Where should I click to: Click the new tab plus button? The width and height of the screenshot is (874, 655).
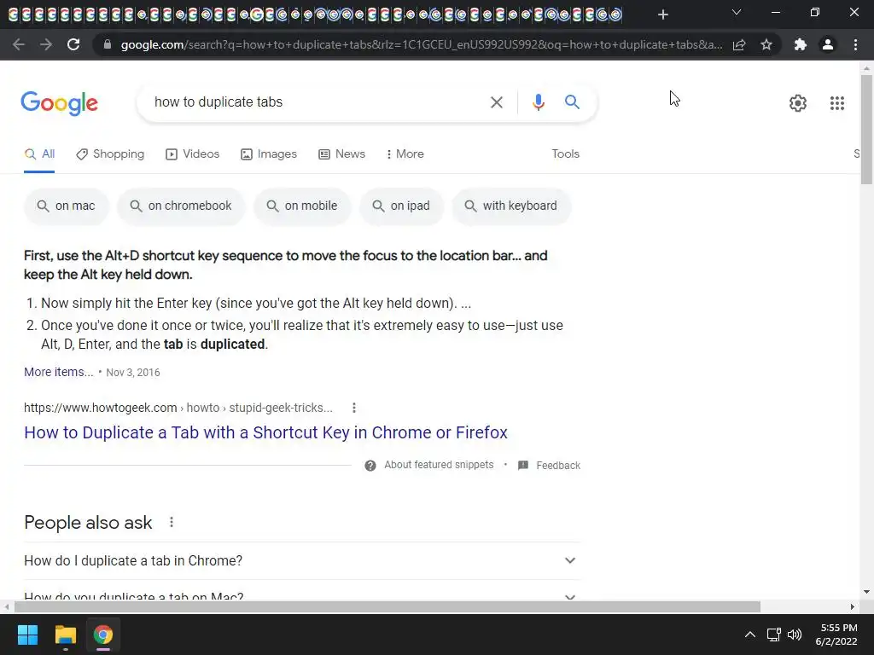[662, 14]
